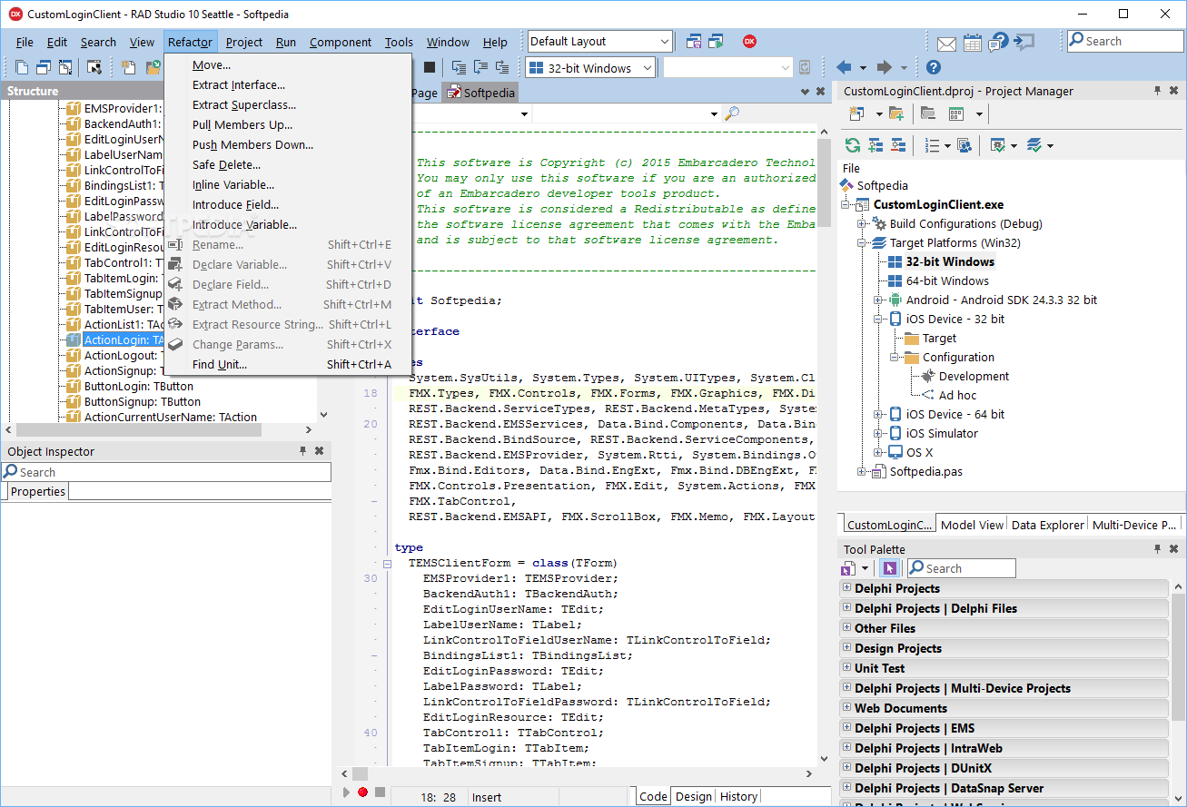The width and height of the screenshot is (1187, 807).
Task: Click the Ad hoc configuration item
Action: 958,395
